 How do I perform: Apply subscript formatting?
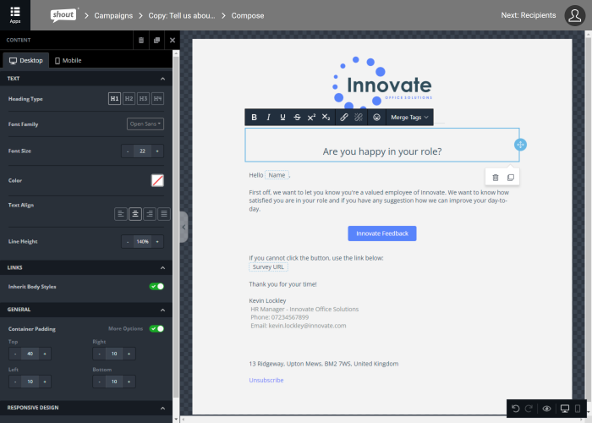coord(326,117)
